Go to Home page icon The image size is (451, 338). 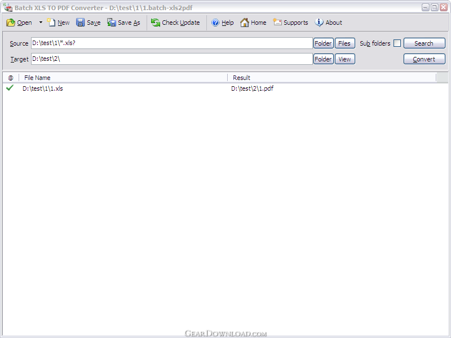coord(245,23)
